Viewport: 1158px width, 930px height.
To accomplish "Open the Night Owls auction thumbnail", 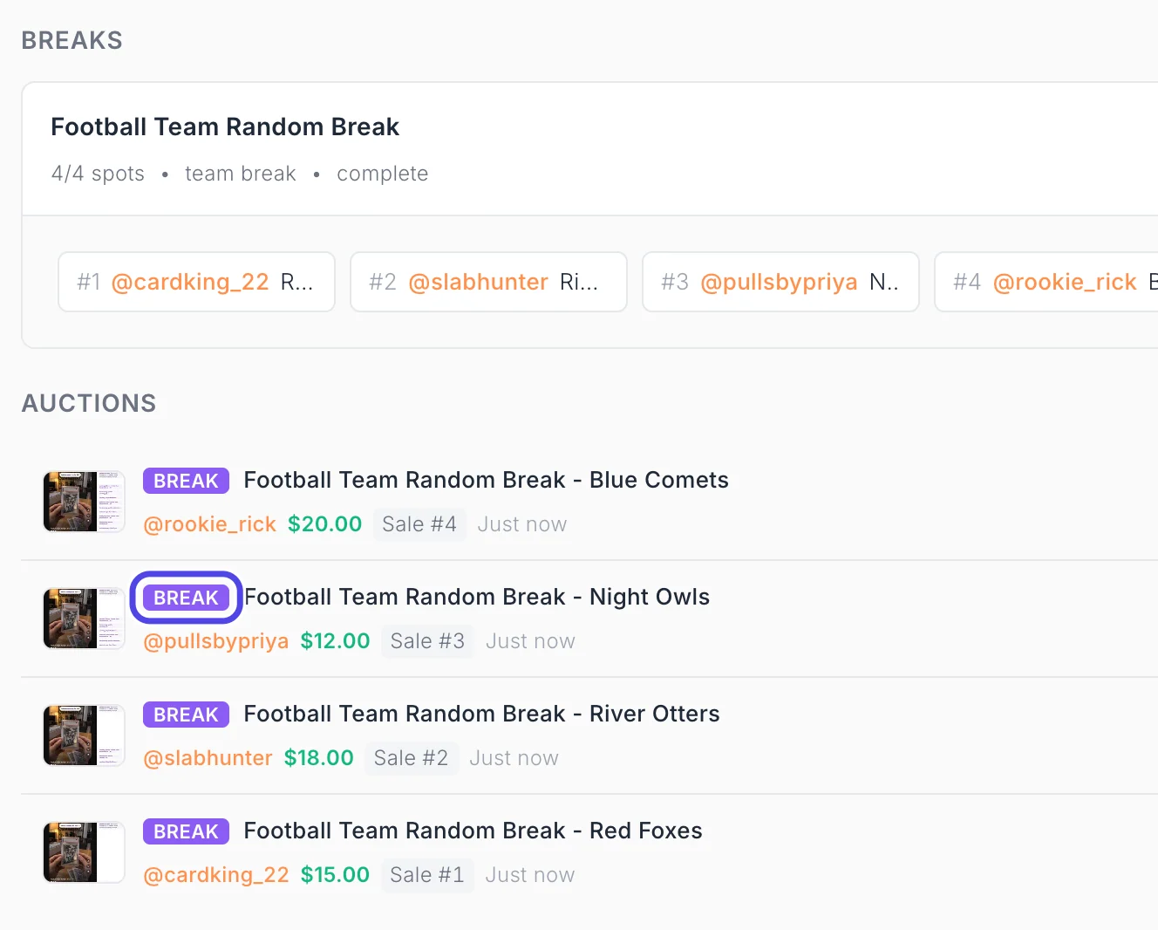I will [x=84, y=619].
